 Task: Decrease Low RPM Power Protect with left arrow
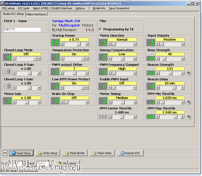[x=62, y=88]
